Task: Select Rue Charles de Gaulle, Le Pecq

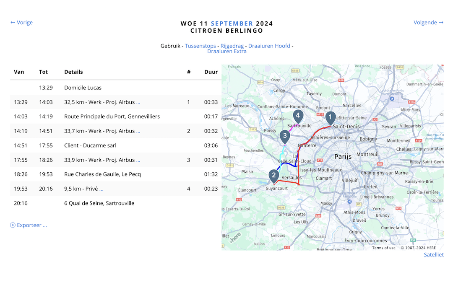Action: pos(103,174)
